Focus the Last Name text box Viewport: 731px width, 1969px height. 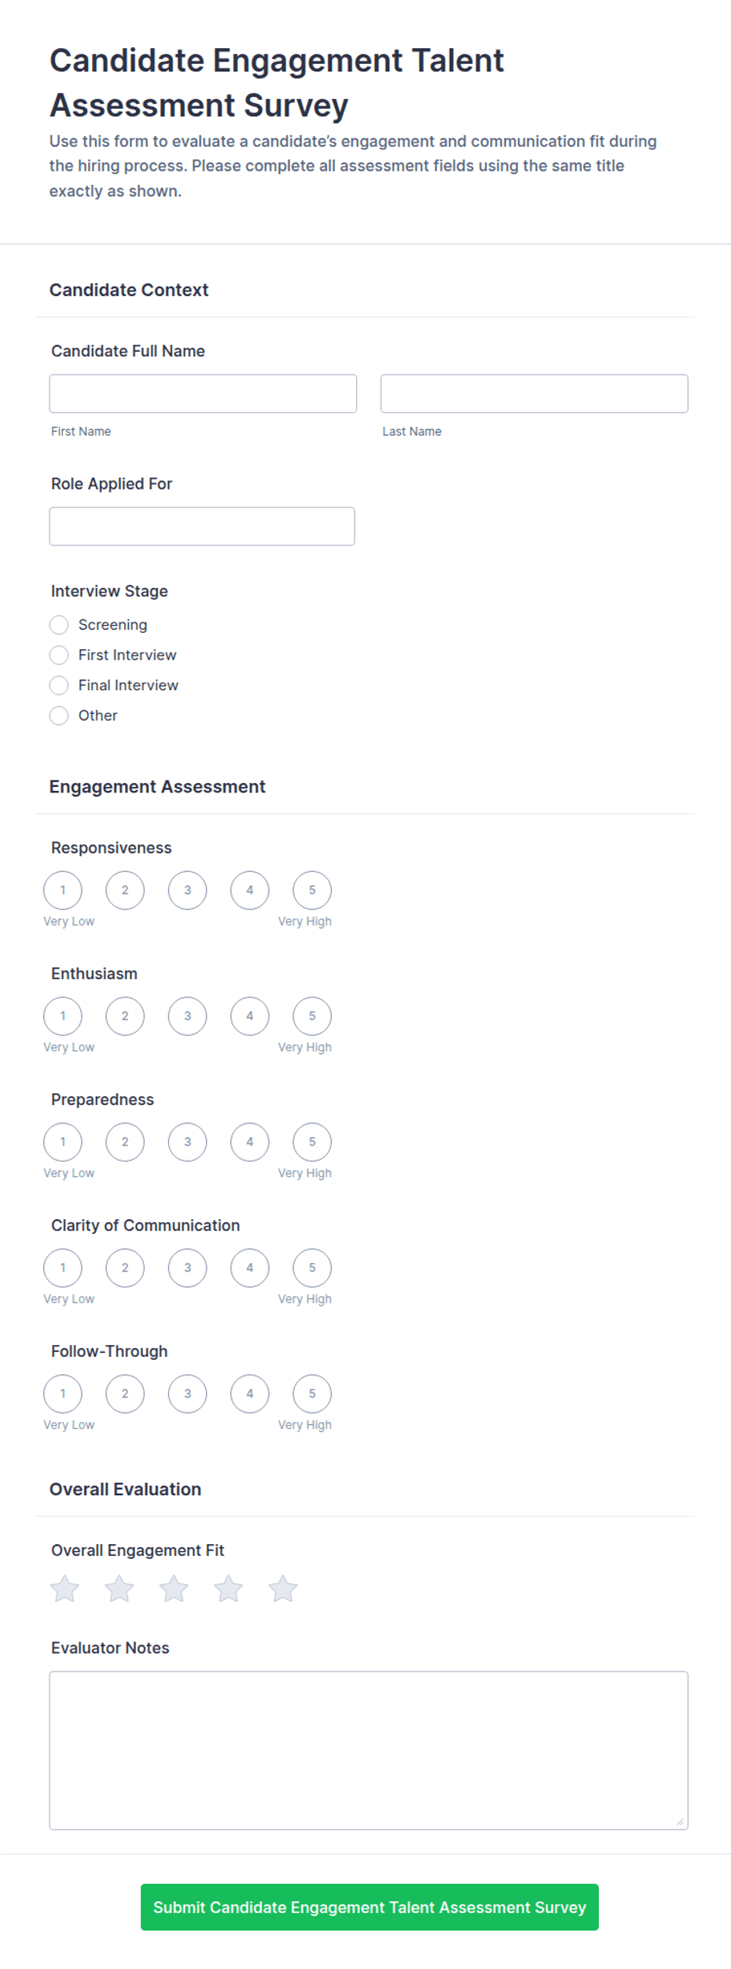(x=534, y=393)
